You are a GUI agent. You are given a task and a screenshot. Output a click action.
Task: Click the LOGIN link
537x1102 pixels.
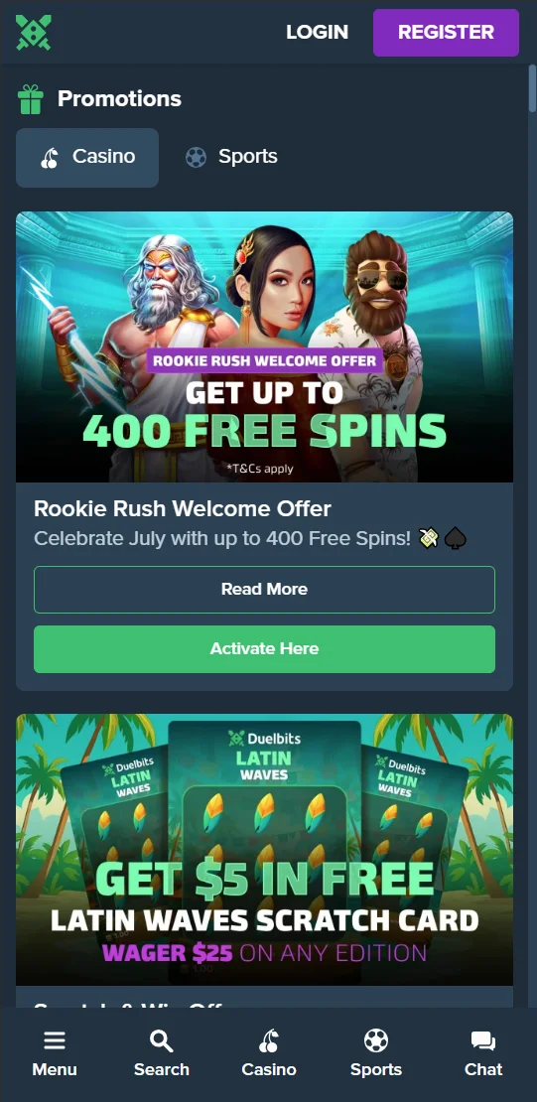coord(317,33)
